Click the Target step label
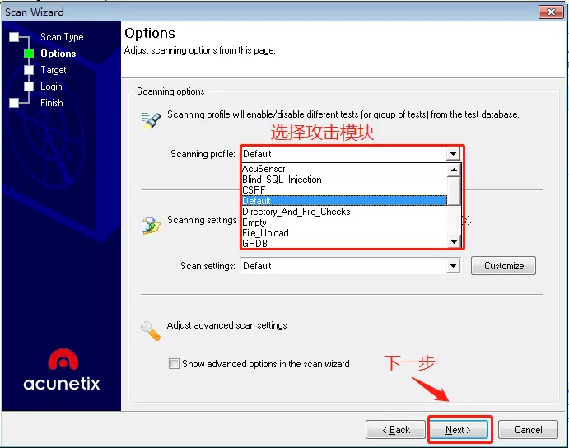The width and height of the screenshot is (569, 448). (54, 70)
